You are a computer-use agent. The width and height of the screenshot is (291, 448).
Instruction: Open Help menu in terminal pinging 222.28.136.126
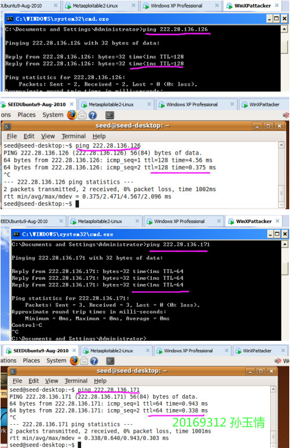click(x=99, y=136)
